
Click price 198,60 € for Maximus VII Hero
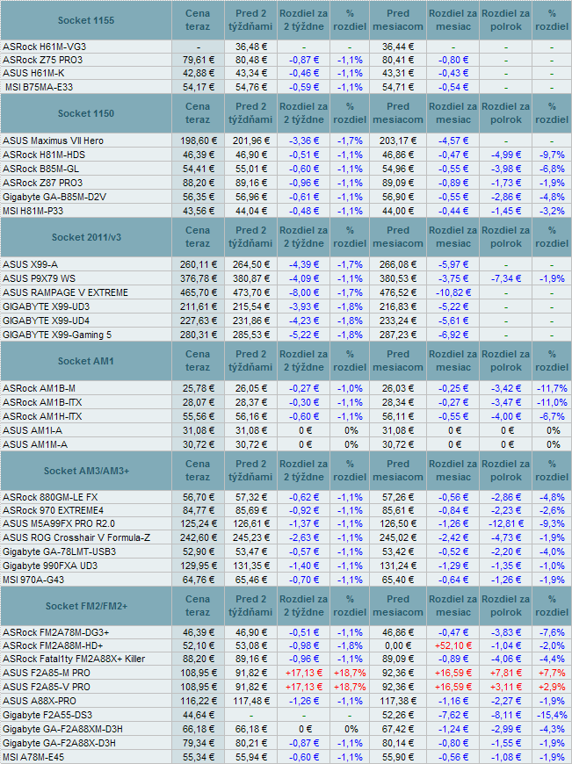click(198, 141)
